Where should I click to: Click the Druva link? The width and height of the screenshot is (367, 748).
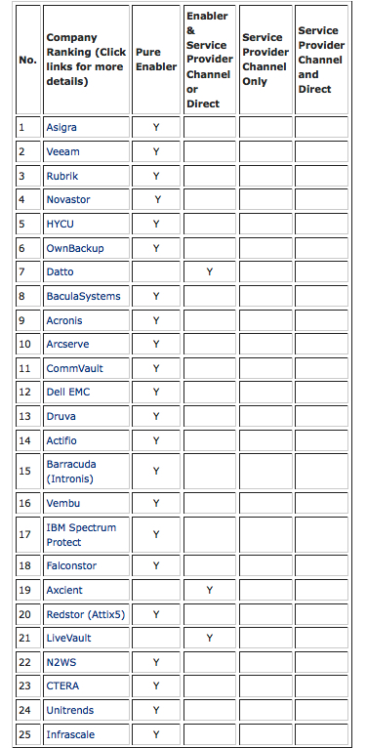pos(61,416)
